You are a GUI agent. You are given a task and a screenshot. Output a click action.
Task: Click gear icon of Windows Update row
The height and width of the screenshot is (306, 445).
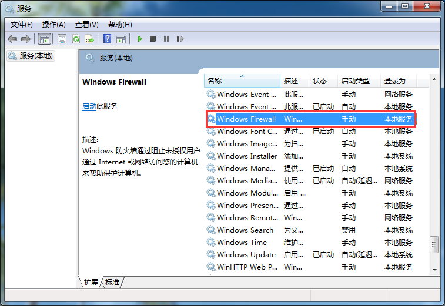pyautogui.click(x=211, y=254)
